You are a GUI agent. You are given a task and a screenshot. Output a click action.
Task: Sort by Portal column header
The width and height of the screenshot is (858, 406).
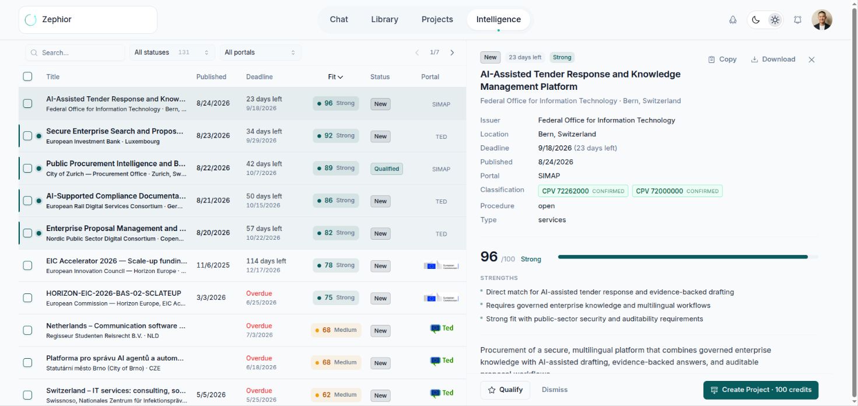[x=430, y=77]
